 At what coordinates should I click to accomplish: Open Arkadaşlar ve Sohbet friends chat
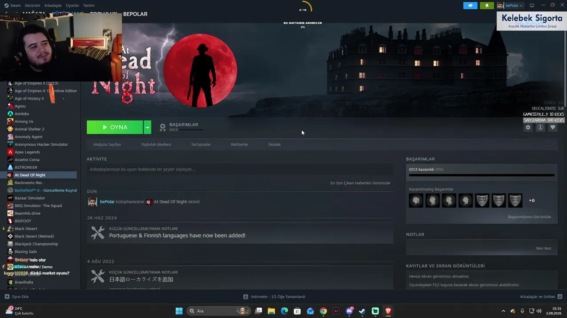[541, 297]
